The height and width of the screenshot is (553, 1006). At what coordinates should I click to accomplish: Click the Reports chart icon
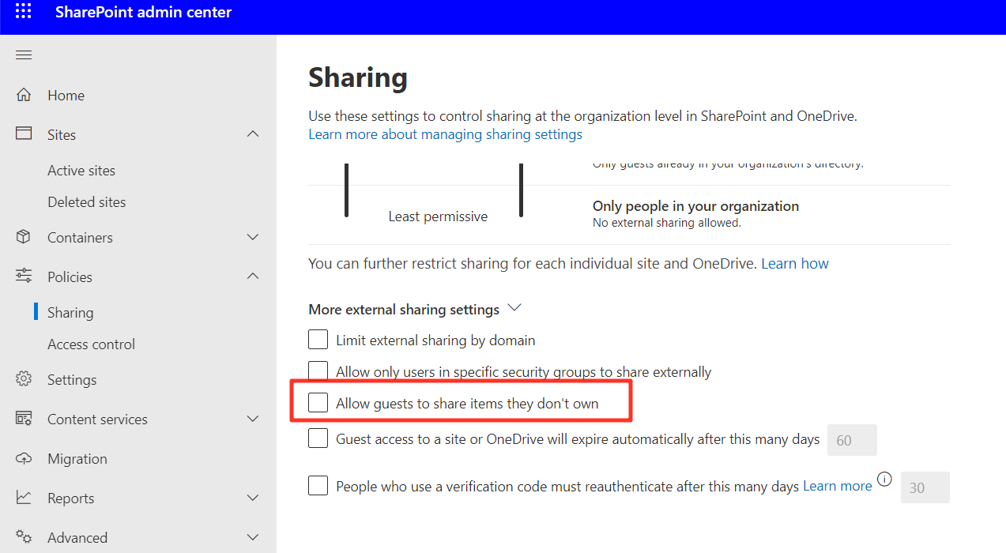click(x=24, y=498)
